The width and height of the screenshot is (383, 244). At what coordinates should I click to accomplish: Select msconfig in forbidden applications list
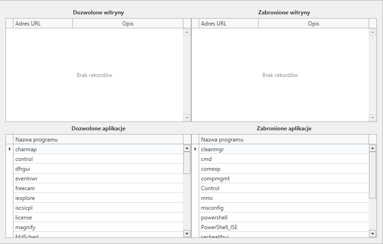point(284,208)
